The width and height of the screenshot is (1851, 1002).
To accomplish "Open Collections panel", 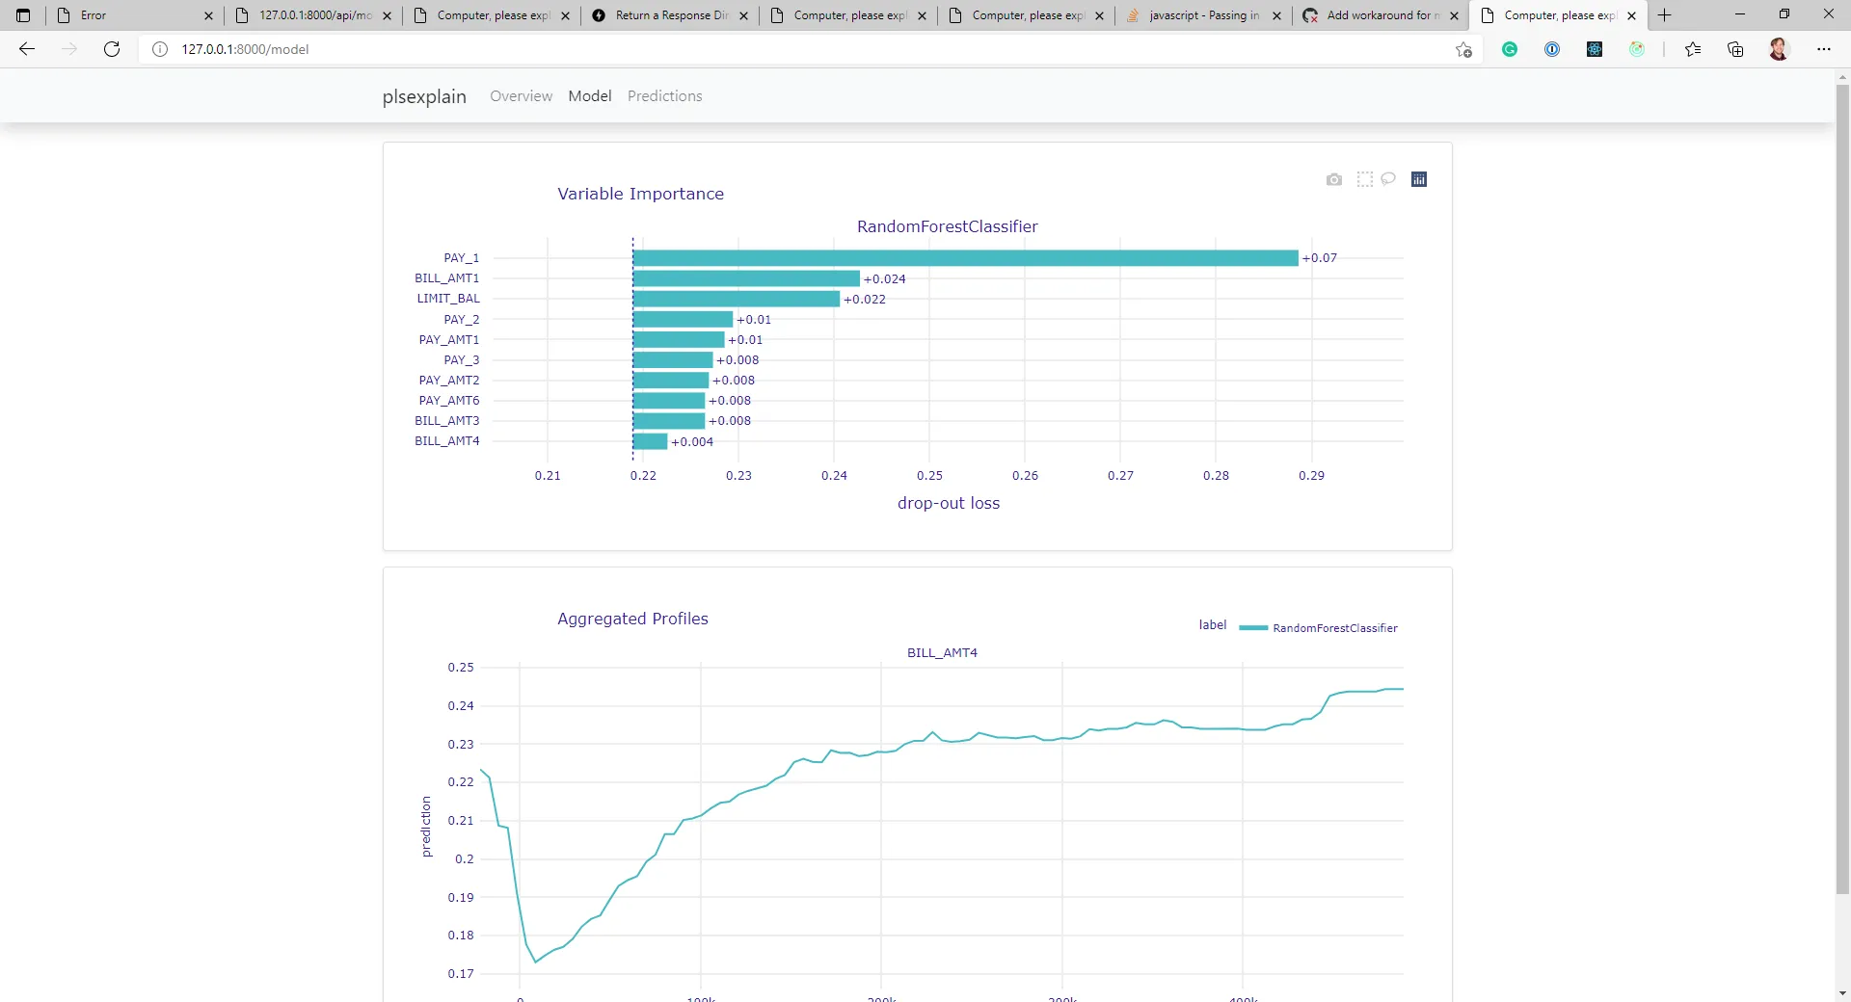I will coord(1735,49).
